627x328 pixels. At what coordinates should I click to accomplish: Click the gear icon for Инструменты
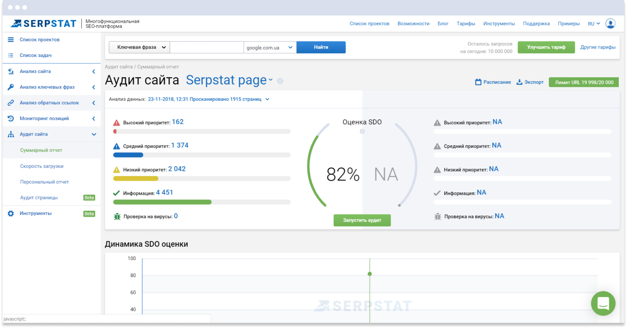coord(11,214)
